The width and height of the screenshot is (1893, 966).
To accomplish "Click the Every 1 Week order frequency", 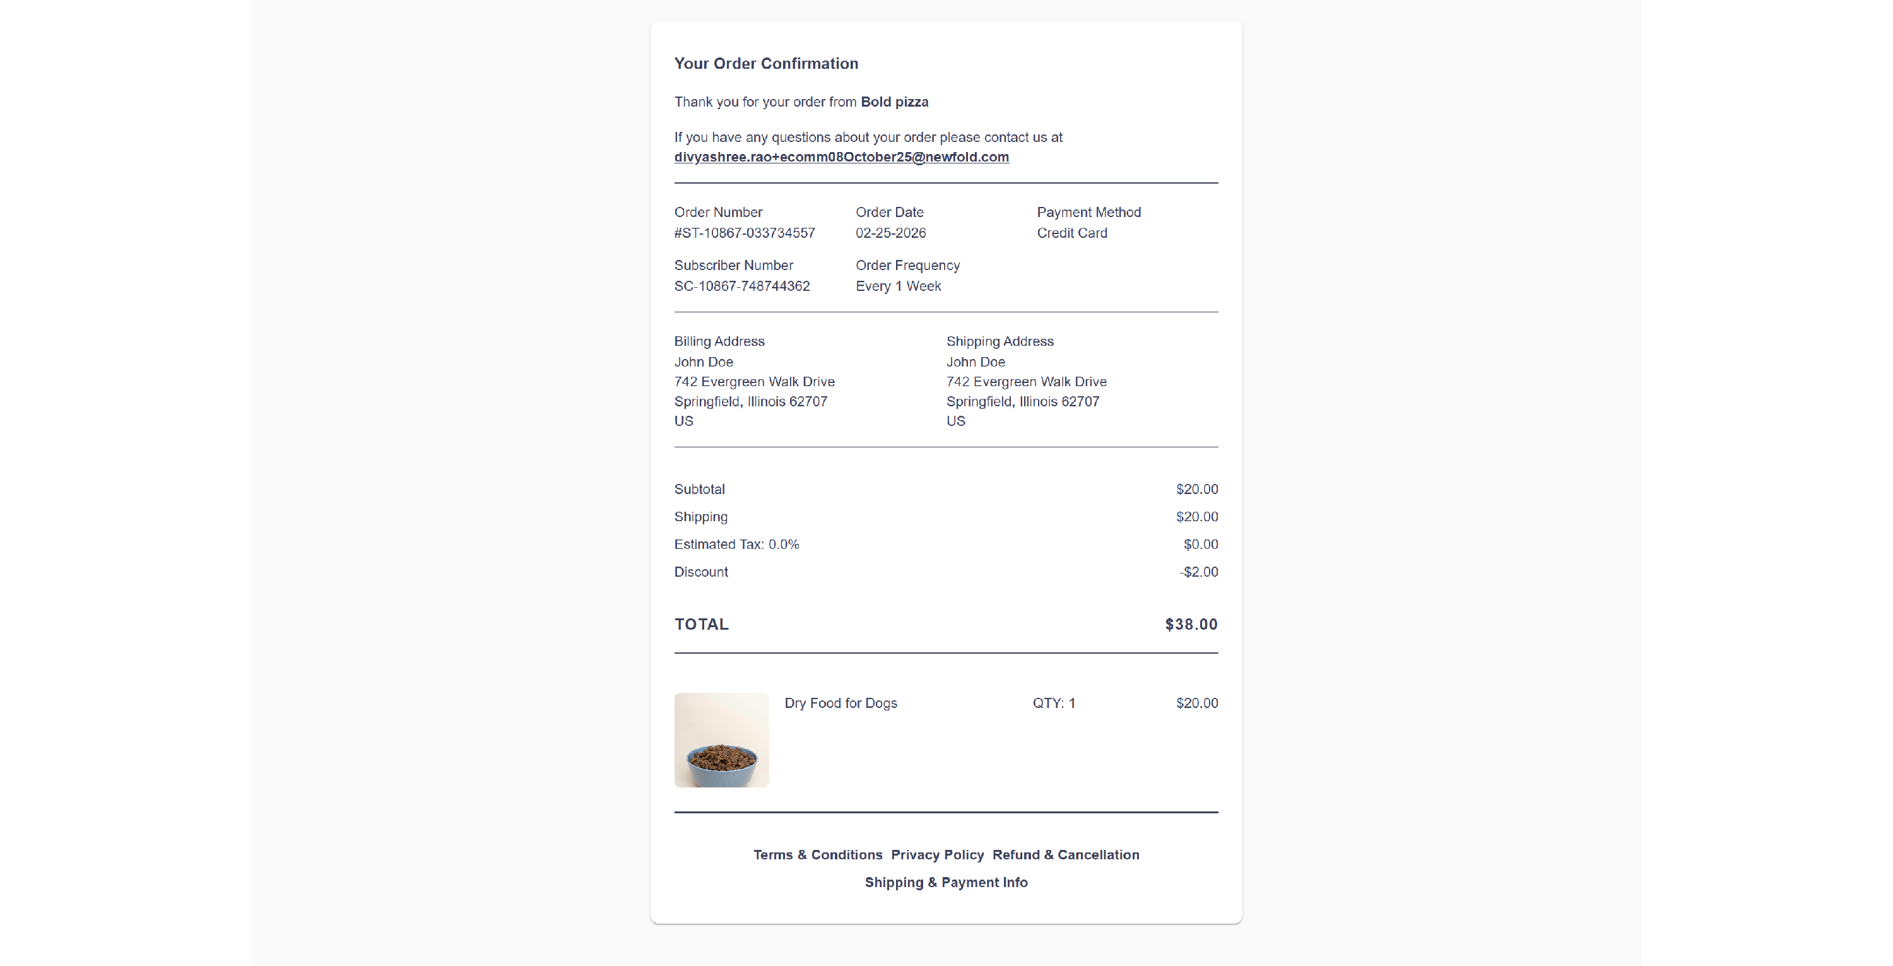I will click(898, 286).
